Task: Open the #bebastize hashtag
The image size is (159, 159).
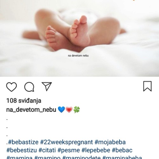Action: click(23, 142)
